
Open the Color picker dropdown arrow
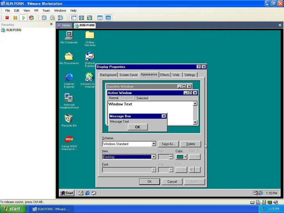point(185,157)
